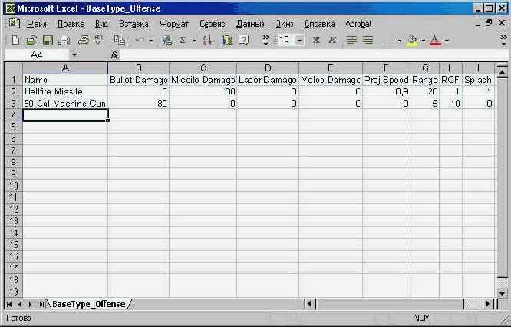Launch the Chart Wizard icon
The width and height of the screenshot is (511, 327).
(227, 40)
